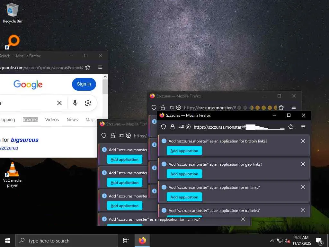Click scroll-up arrow in Google window scrollbar

click(x=105, y=77)
